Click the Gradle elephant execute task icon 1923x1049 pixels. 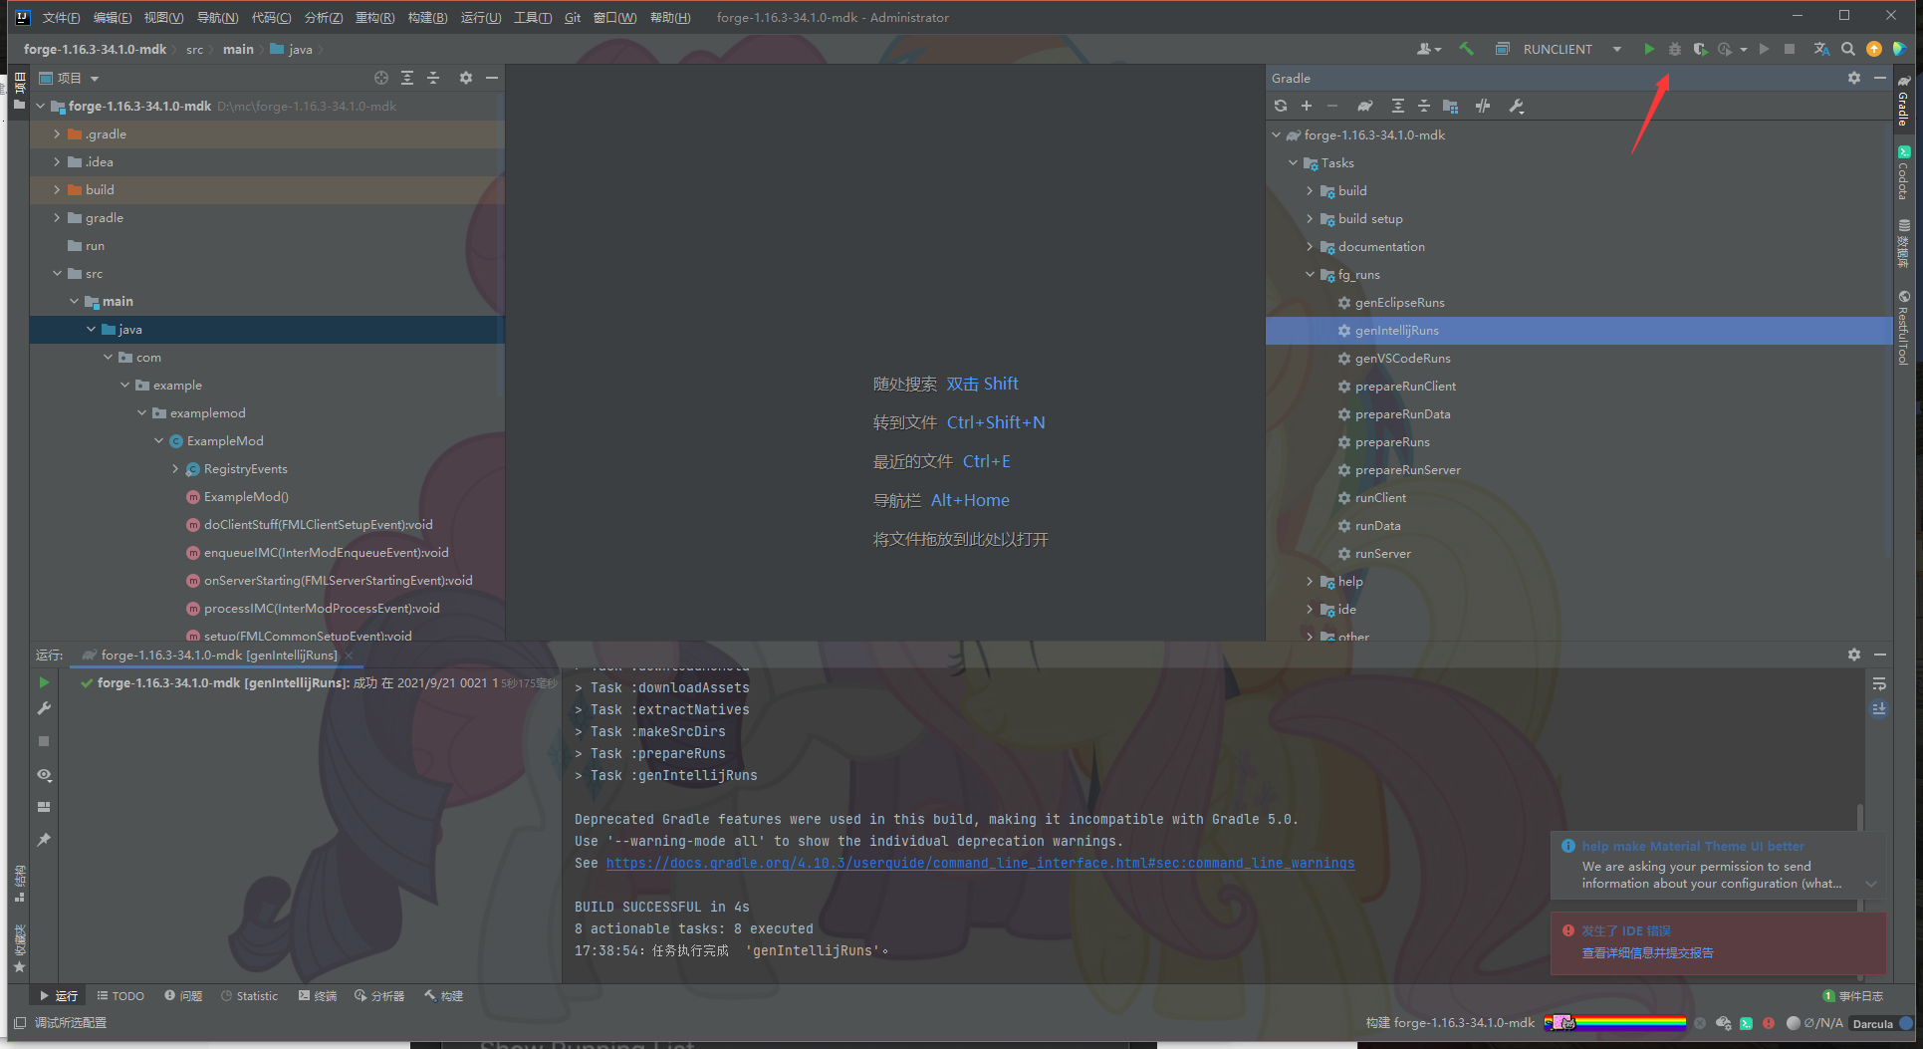(x=1365, y=106)
